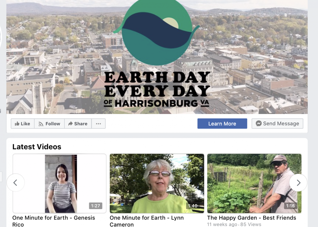318x227 pixels.
Task: Play the Lynn Cameron video thumbnail
Action: [157, 183]
